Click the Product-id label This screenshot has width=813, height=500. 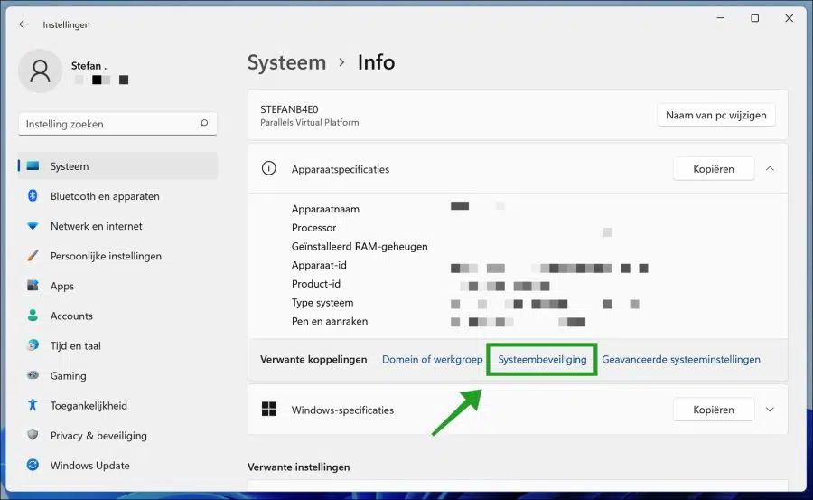[316, 284]
